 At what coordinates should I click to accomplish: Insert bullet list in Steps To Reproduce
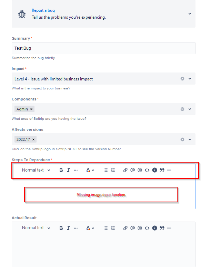pyautogui.click(x=106, y=170)
